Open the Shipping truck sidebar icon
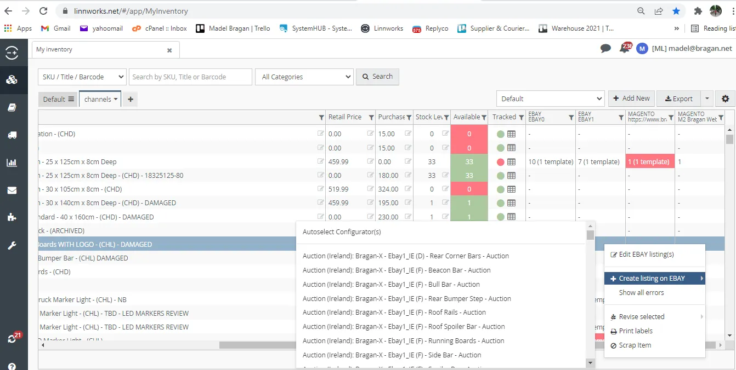Screen dimensions: 736x370 (x=12, y=135)
